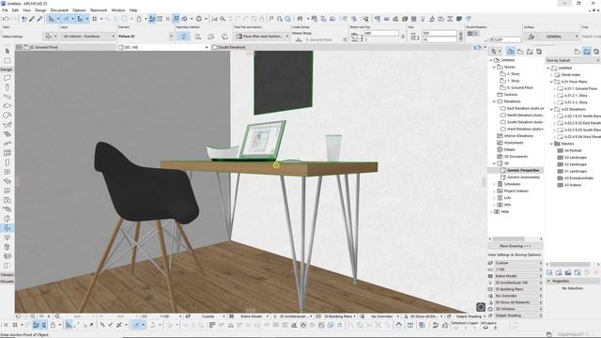Open the Interior - Furniture layer dropdown
Viewport: 601px width, 338px height.
tap(88, 36)
